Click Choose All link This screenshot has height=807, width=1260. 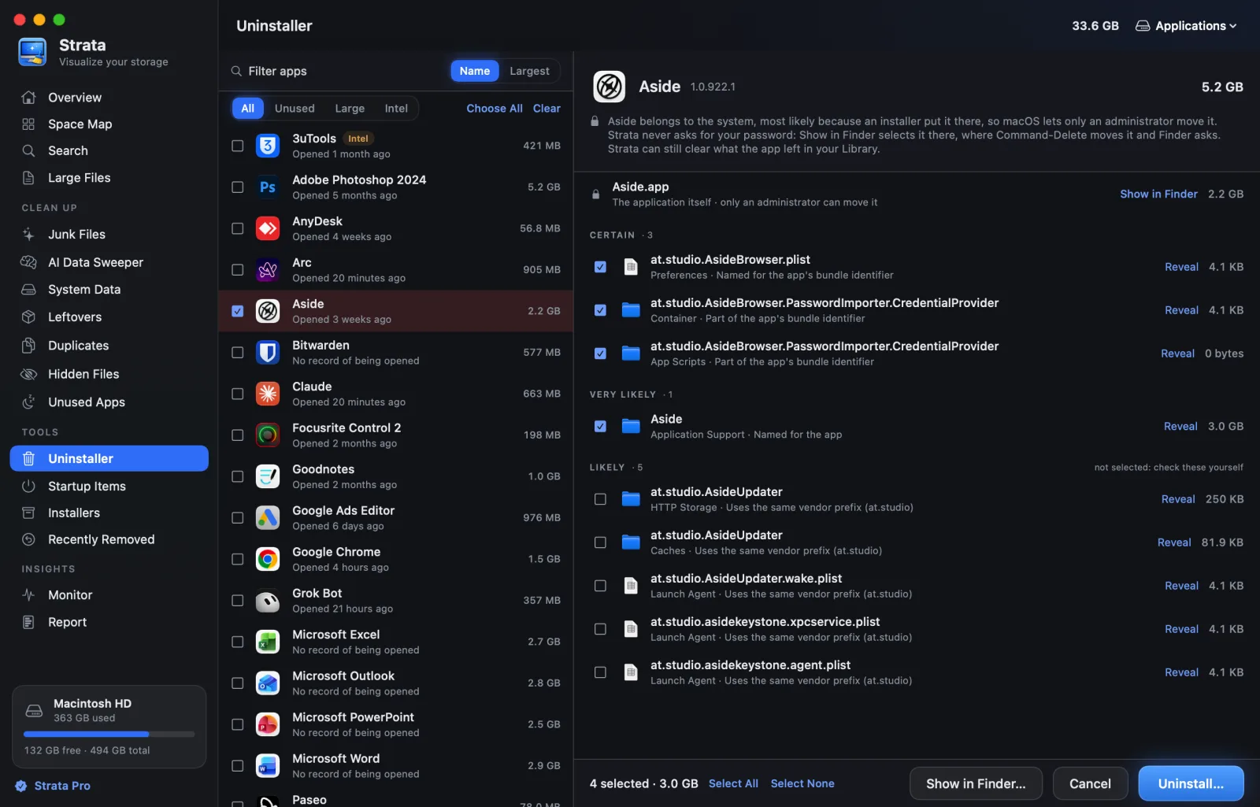tap(495, 109)
